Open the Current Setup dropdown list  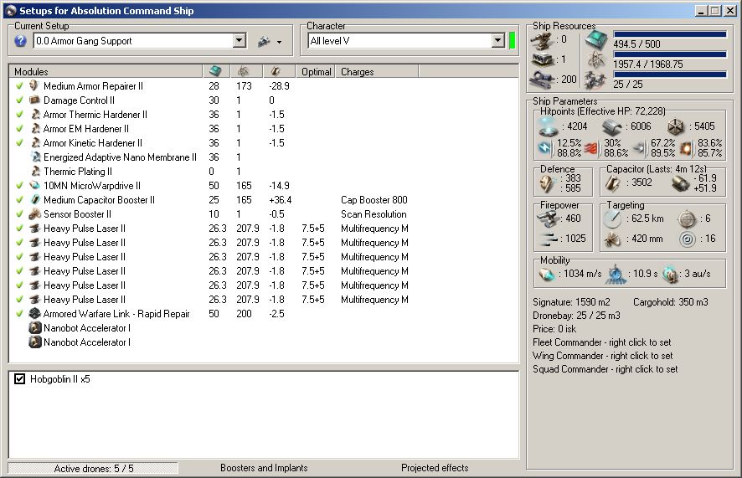pyautogui.click(x=239, y=41)
